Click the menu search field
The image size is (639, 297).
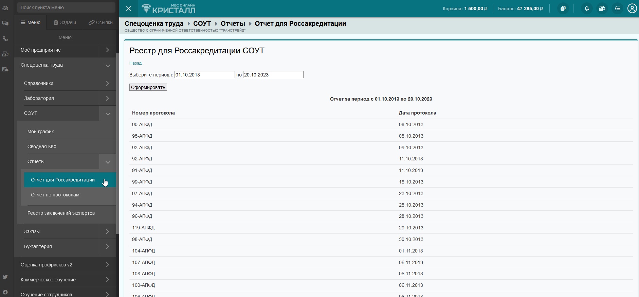66,7
